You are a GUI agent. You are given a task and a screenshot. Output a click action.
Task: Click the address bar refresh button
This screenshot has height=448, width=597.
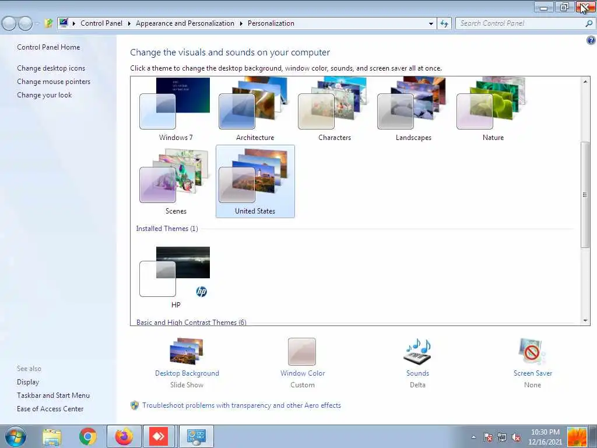point(444,23)
